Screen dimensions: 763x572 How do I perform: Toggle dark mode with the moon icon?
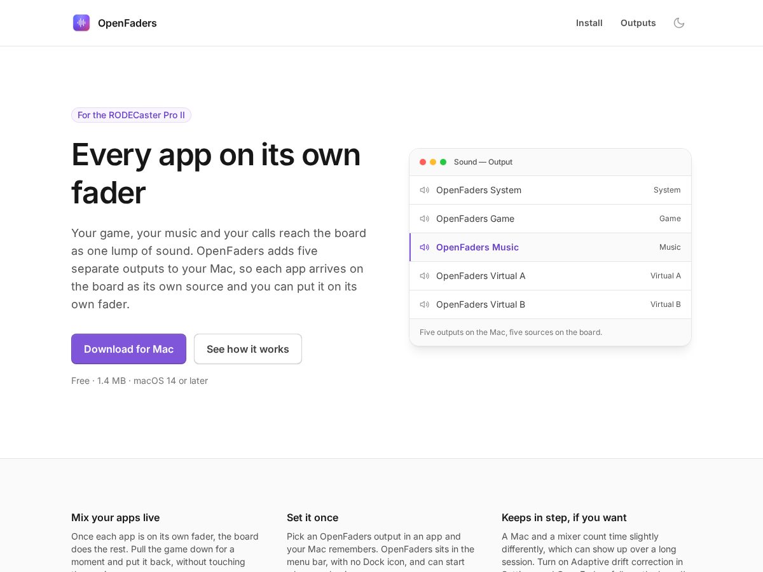coord(679,23)
